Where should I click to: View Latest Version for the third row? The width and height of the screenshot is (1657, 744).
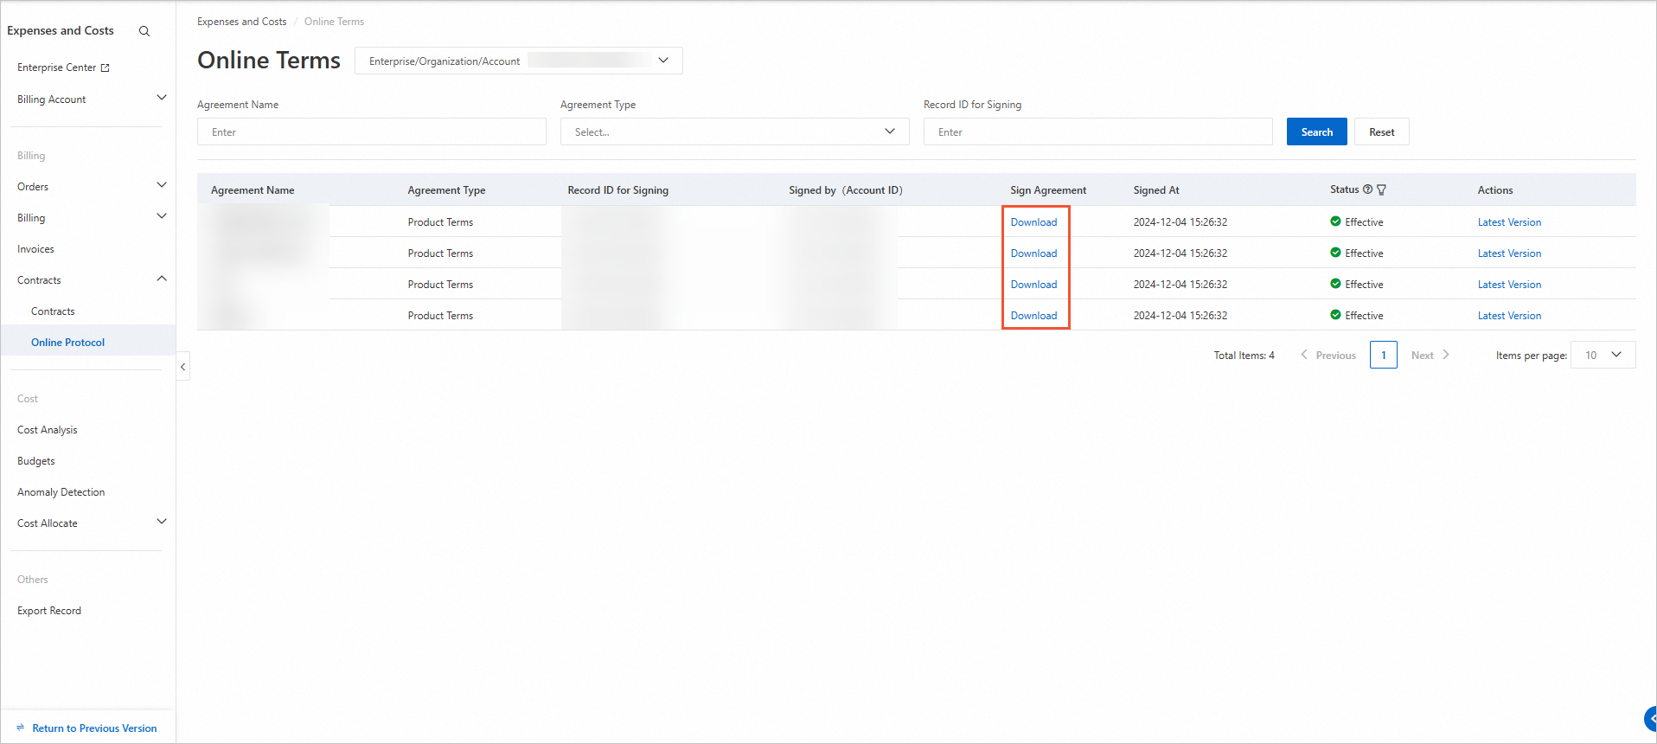pyautogui.click(x=1509, y=285)
